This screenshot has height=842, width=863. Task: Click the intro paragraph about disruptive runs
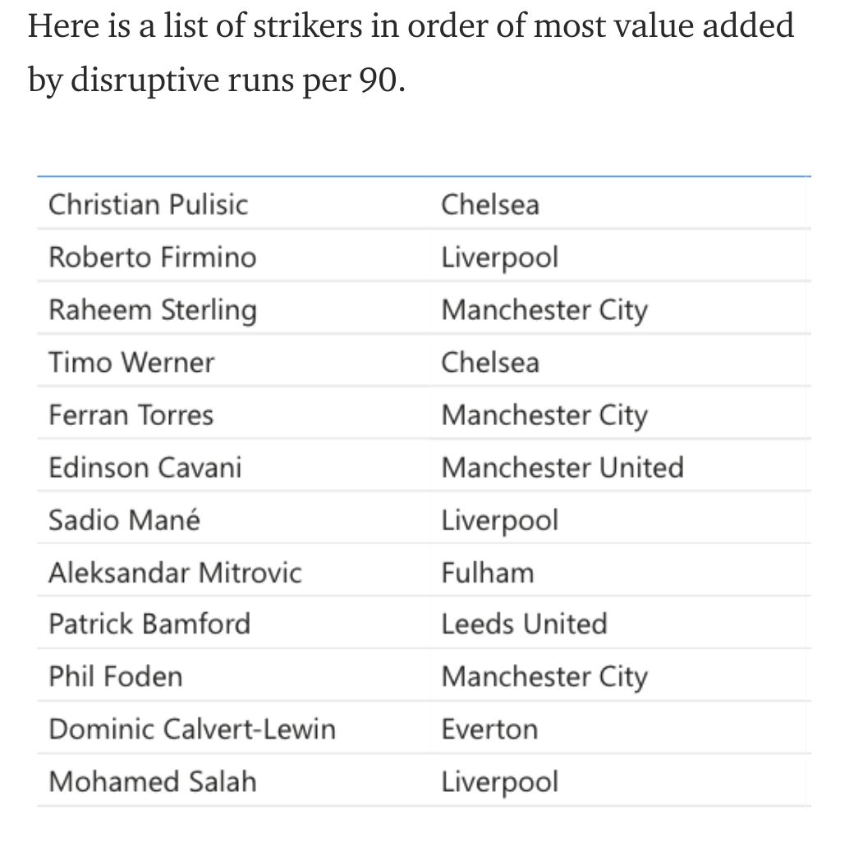411,52
